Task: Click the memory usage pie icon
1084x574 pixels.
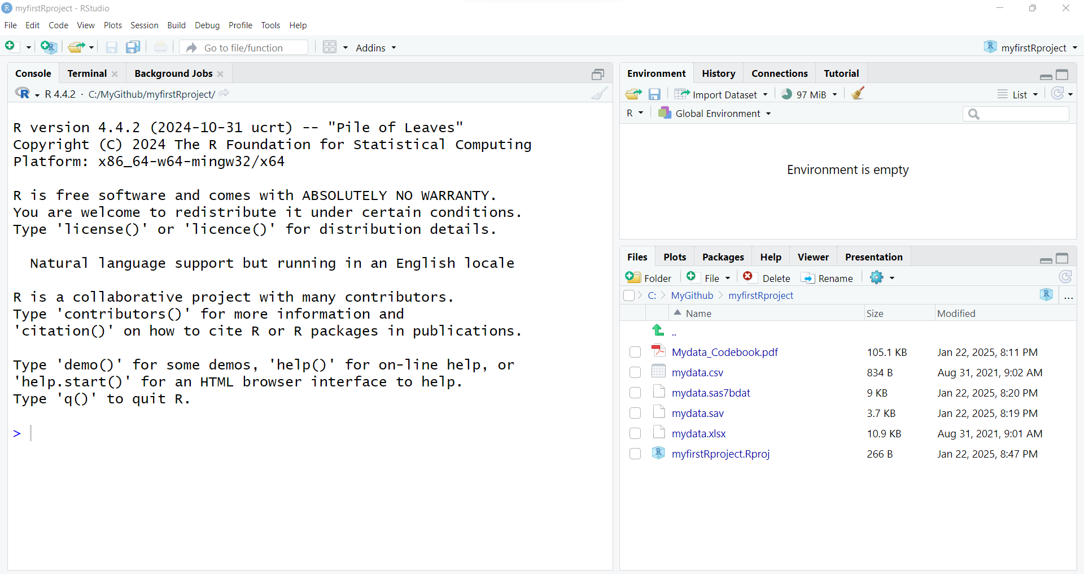Action: coord(786,94)
